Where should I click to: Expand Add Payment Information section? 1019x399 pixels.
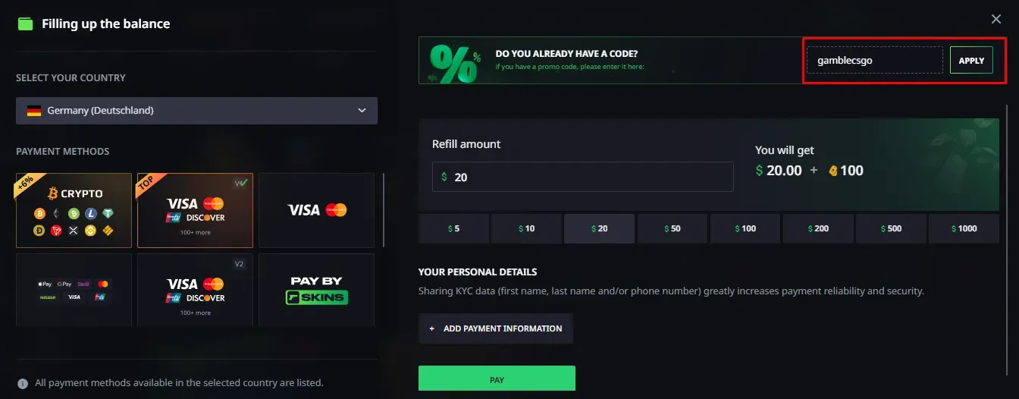coord(496,328)
